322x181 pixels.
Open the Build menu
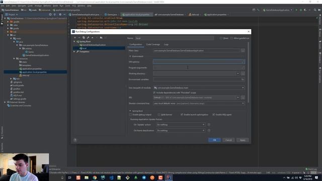click(x=55, y=6)
